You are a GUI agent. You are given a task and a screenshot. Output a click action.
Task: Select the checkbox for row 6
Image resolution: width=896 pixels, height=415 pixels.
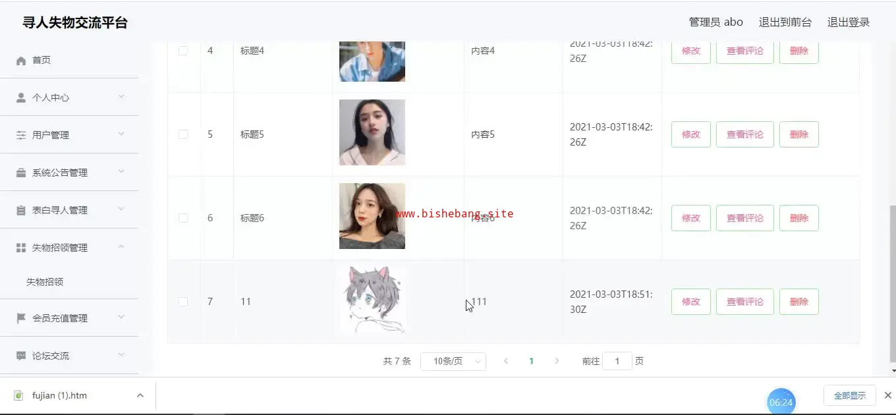183,218
